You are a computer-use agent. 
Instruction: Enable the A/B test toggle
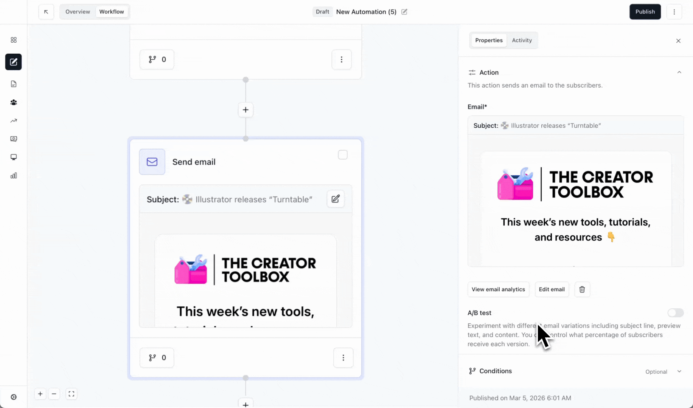click(676, 313)
